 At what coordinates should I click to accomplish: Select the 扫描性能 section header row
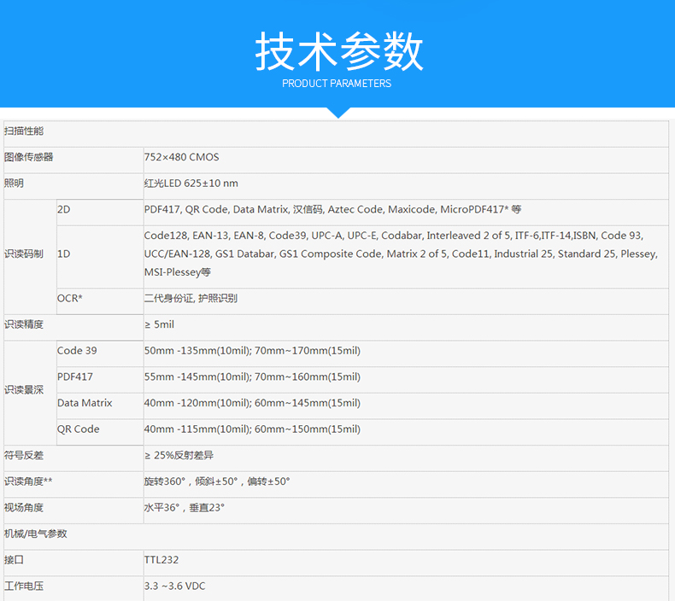24,131
